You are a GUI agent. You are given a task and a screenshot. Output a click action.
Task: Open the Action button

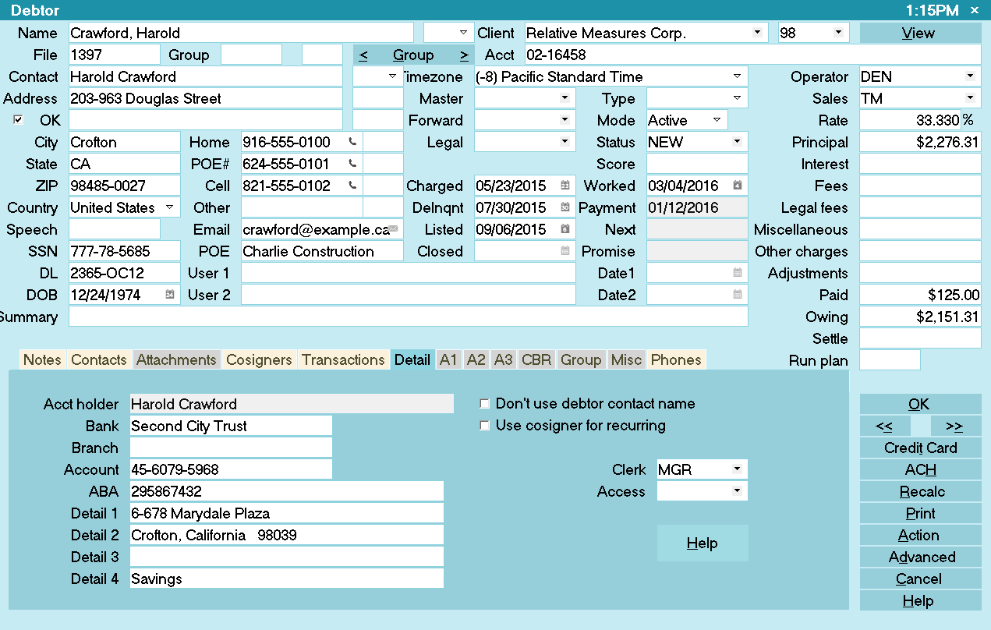920,535
